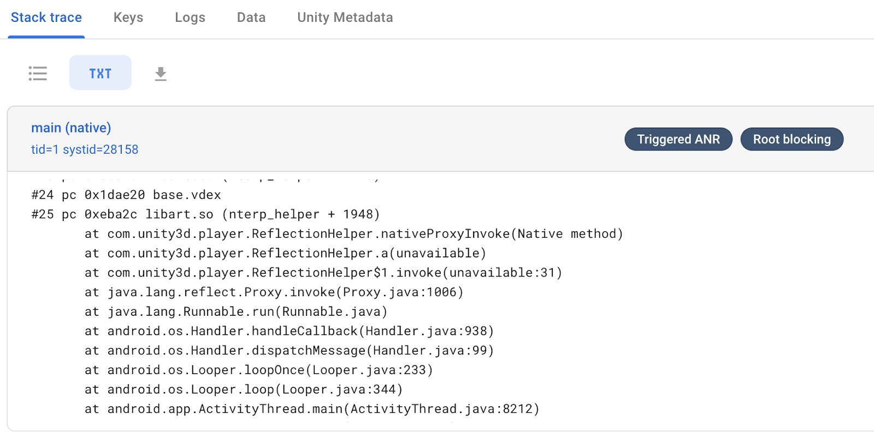Click the ActivityThread.main stack frame
874x433 pixels.
tap(311, 409)
